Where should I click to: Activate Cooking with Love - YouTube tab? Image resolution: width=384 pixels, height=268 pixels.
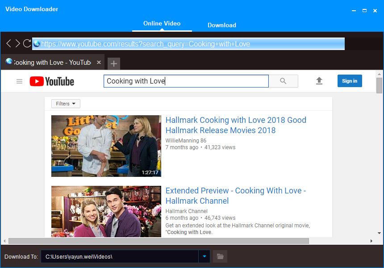[x=52, y=63]
